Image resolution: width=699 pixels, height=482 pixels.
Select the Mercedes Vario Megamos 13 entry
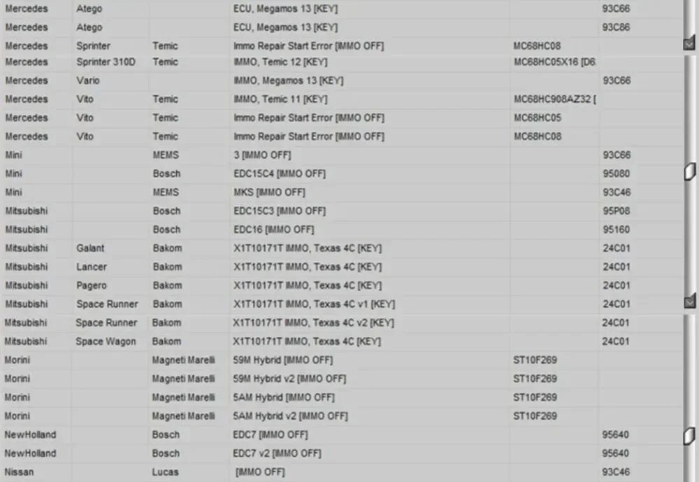[342, 80]
